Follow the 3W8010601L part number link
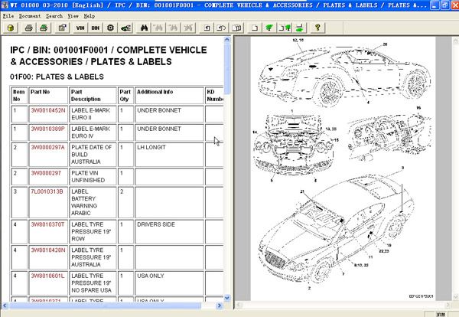The height and width of the screenshot is (317, 459). pyautogui.click(x=47, y=275)
